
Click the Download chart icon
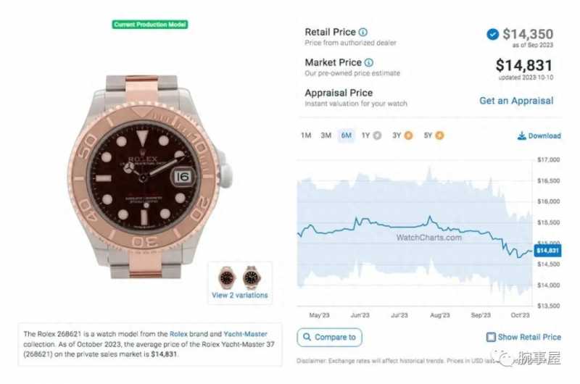[521, 135]
